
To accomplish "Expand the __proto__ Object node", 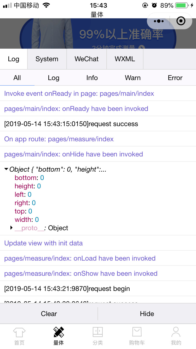I will [x=11, y=228].
